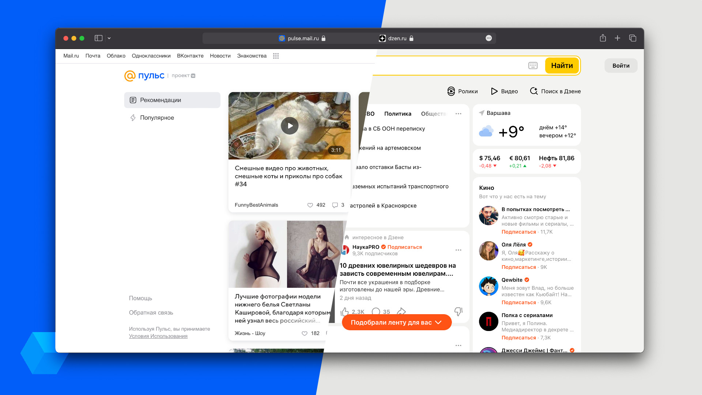
Task: Click the Войти login button
Action: (x=621, y=65)
